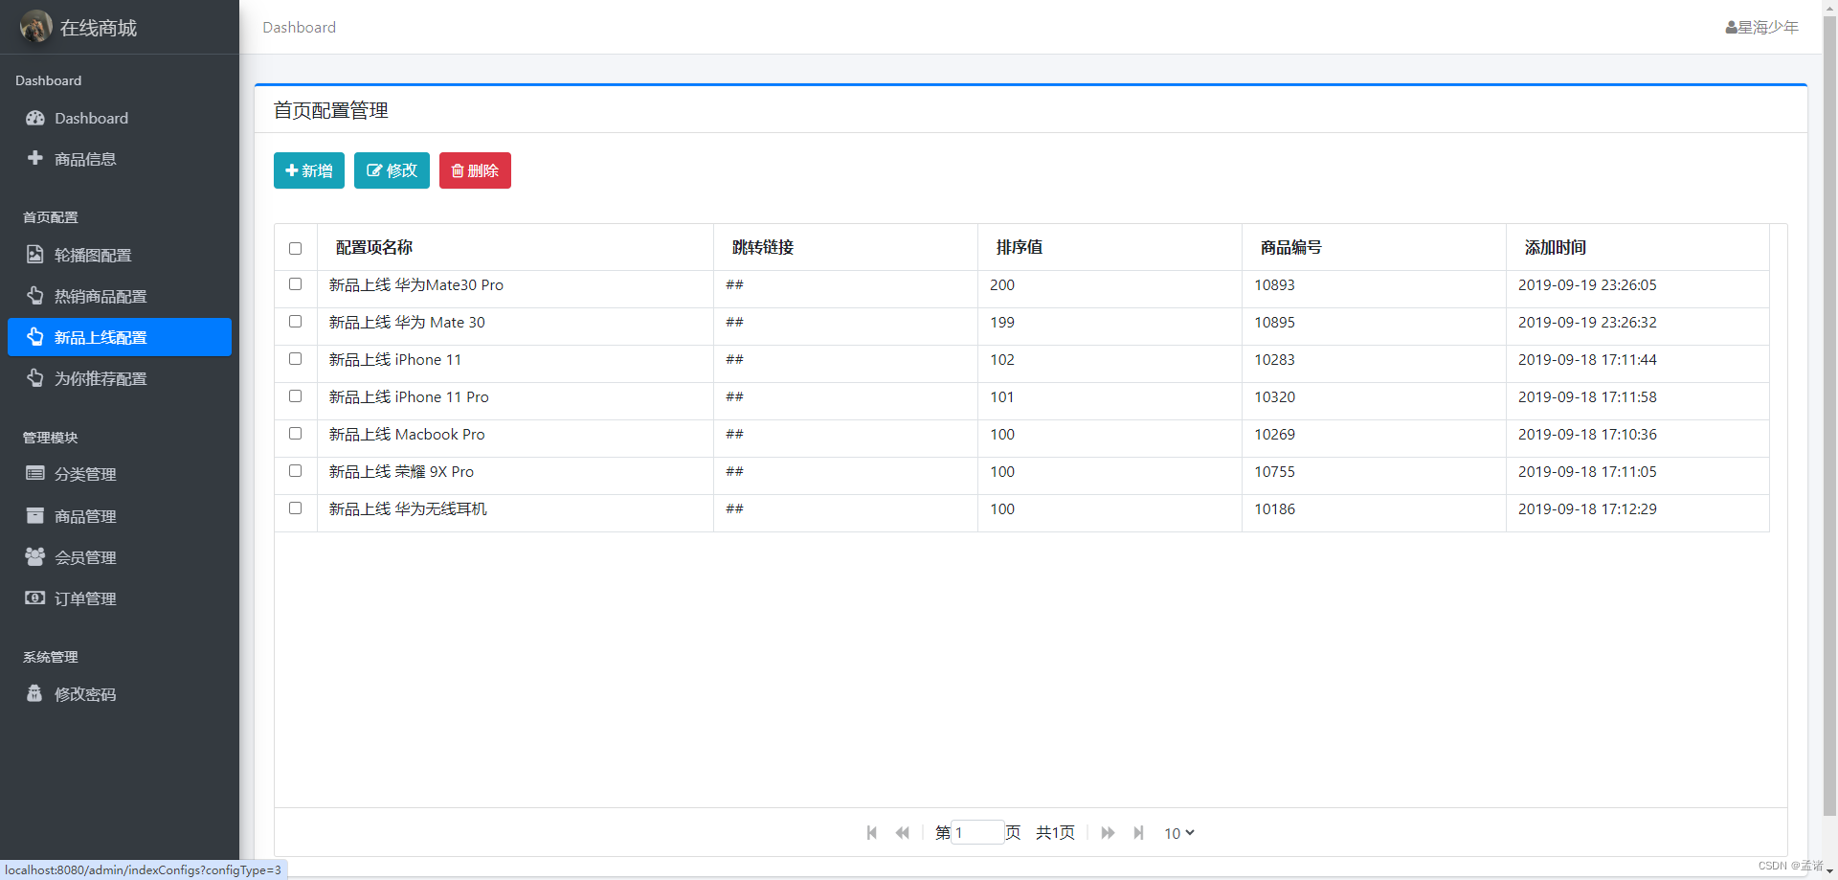Toggle the select-all checkbox in table header
1838x880 pixels.
[295, 248]
